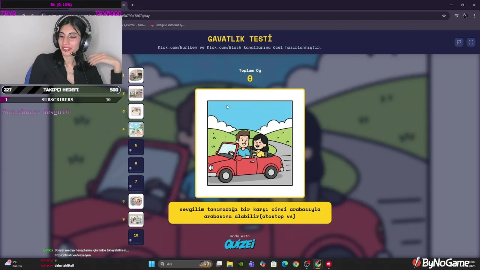Select quiz slot number 5
The height and width of the screenshot is (270, 480).
[136, 147]
